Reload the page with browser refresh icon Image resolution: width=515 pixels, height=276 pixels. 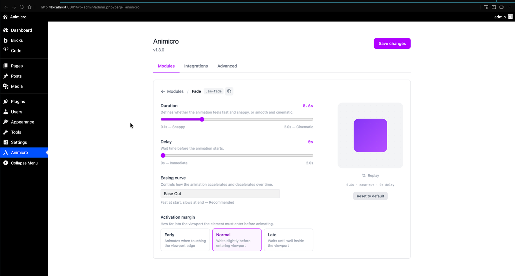[x=21, y=7]
